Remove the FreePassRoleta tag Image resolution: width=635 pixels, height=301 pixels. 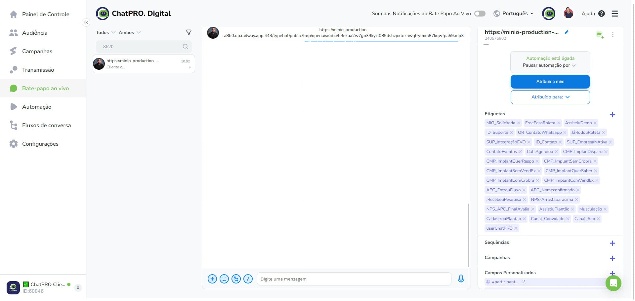[x=559, y=123]
